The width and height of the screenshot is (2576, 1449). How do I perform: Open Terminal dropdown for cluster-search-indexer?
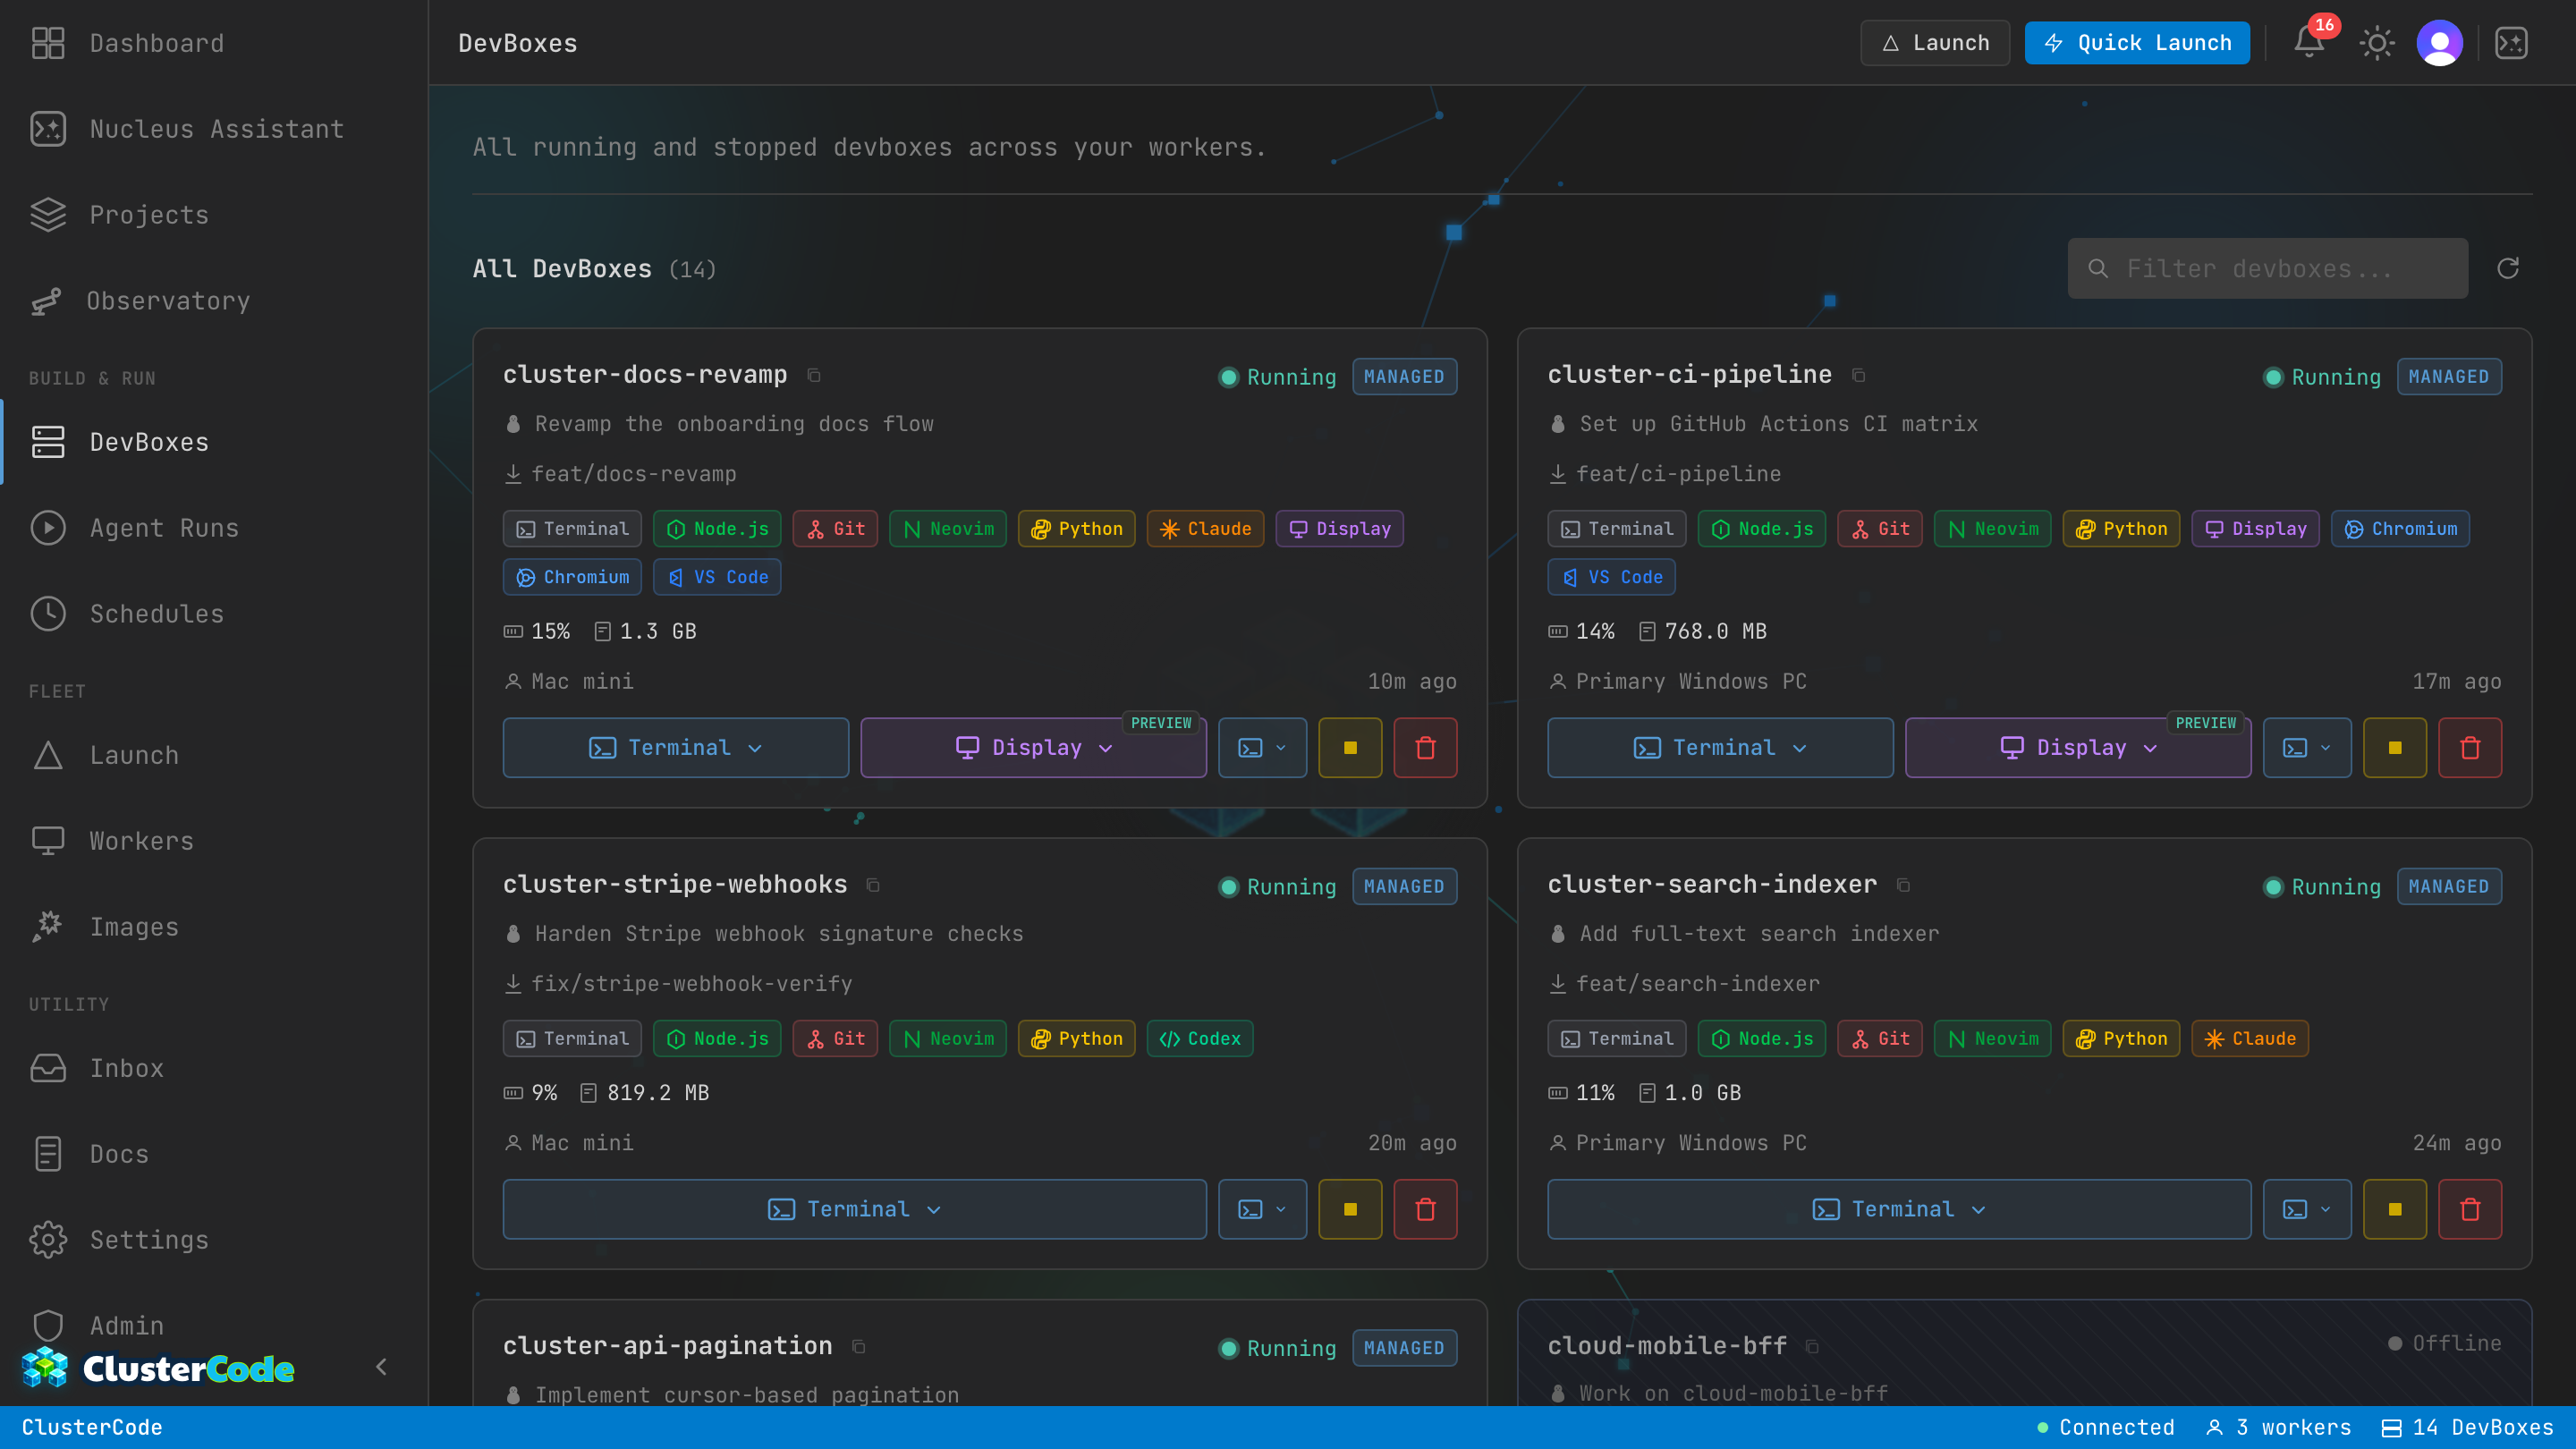1899,1209
